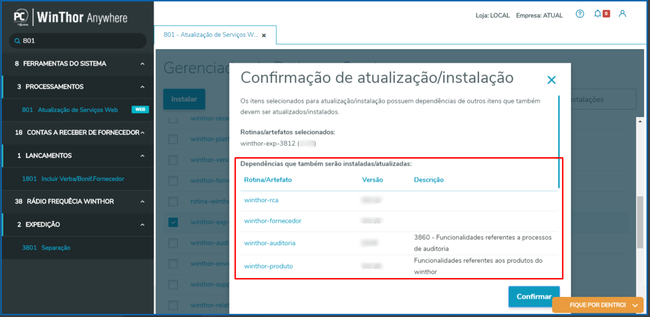
Task: Sort by Descrição column header
Action: pyautogui.click(x=429, y=179)
